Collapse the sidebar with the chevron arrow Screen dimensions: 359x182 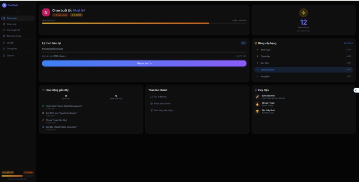point(18,12)
